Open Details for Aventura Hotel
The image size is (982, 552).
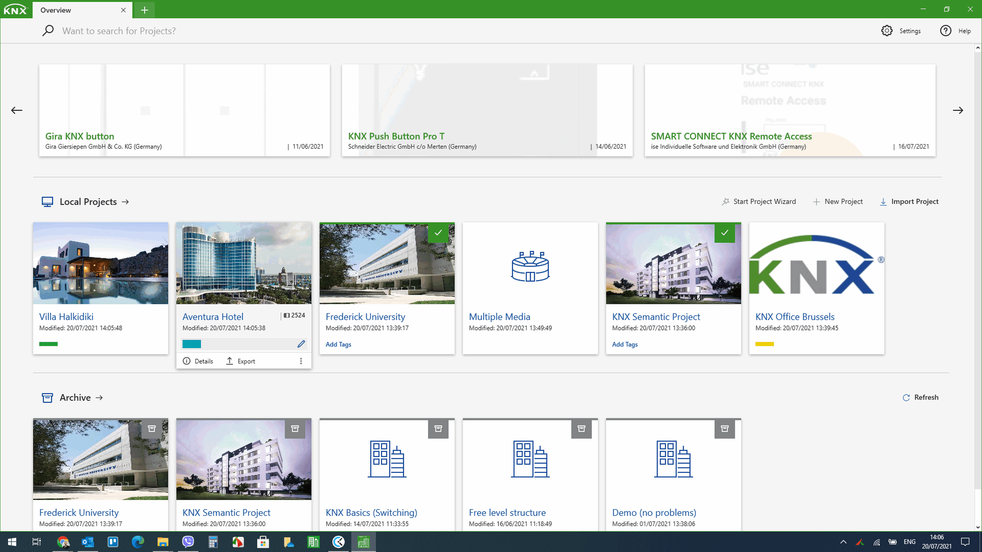pos(198,361)
